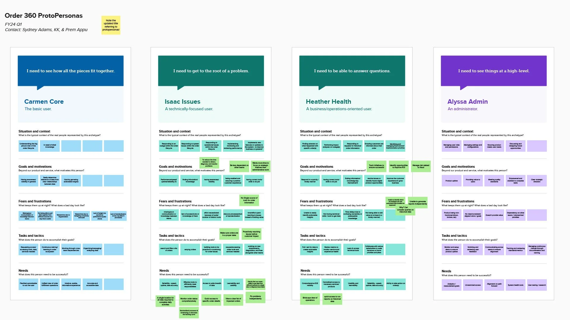
Task: Select the yellow 'Note the updated title' sticky
Action: point(111,25)
